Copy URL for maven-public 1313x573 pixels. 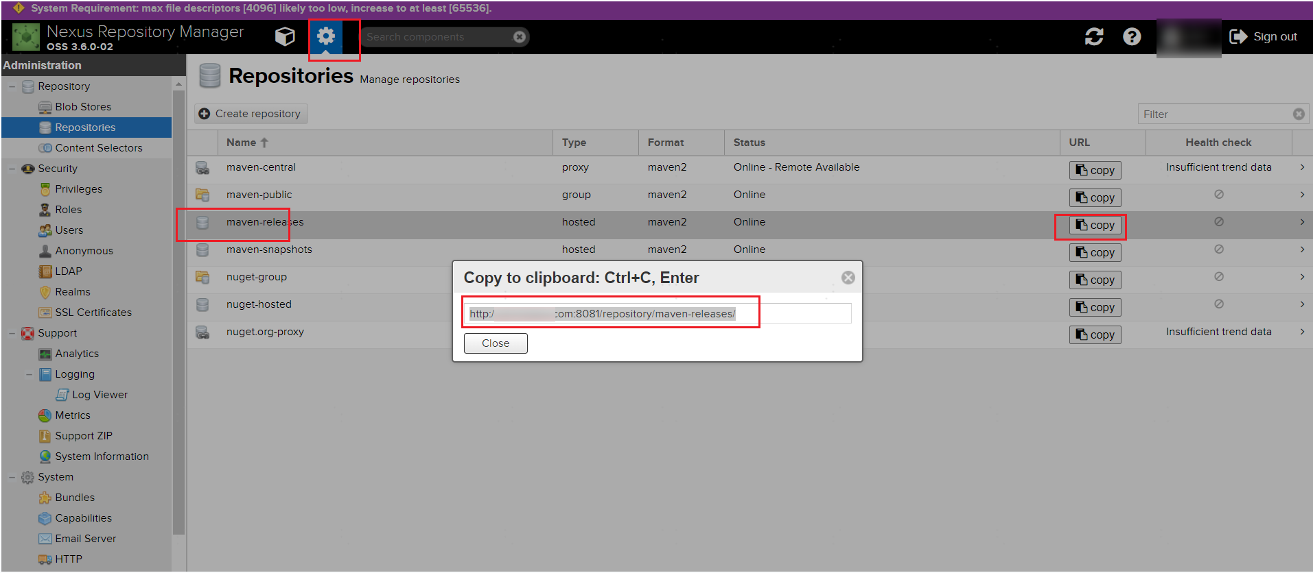[x=1095, y=197]
